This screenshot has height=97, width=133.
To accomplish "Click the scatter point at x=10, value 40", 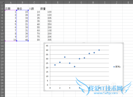I will coord(99,50).
